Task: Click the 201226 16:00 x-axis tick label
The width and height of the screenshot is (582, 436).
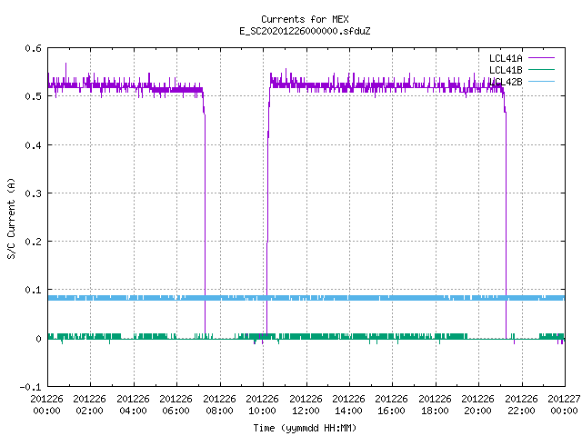Action: (392, 404)
